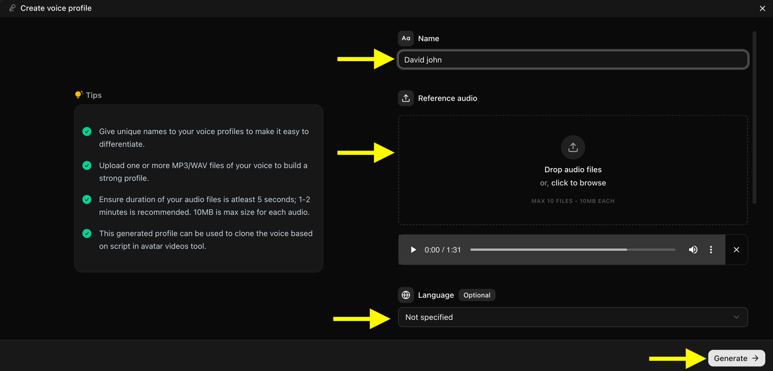773x371 pixels.
Task: Open the Language dropdown showing Not specified
Action: [573, 317]
